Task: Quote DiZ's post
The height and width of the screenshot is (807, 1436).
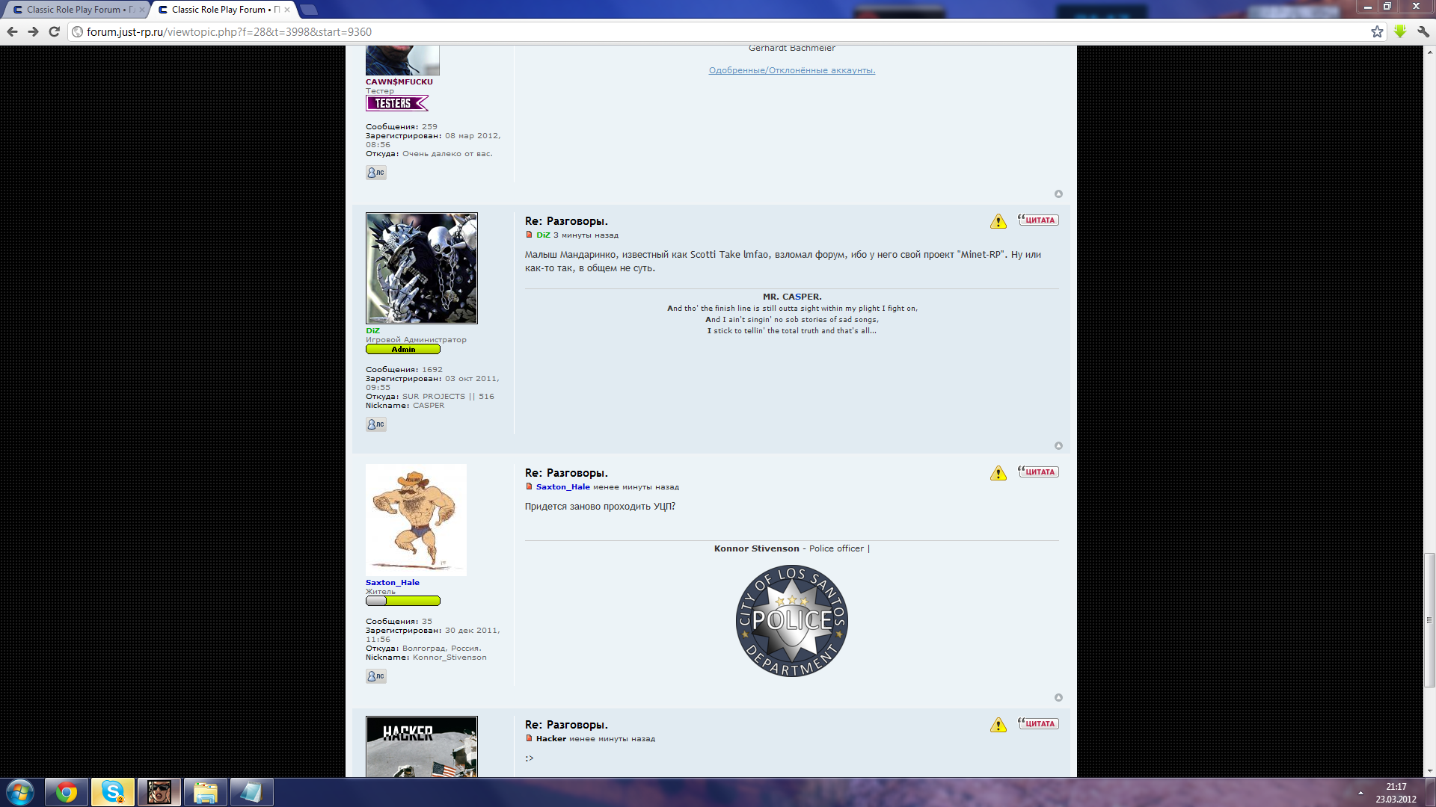Action: [1038, 220]
